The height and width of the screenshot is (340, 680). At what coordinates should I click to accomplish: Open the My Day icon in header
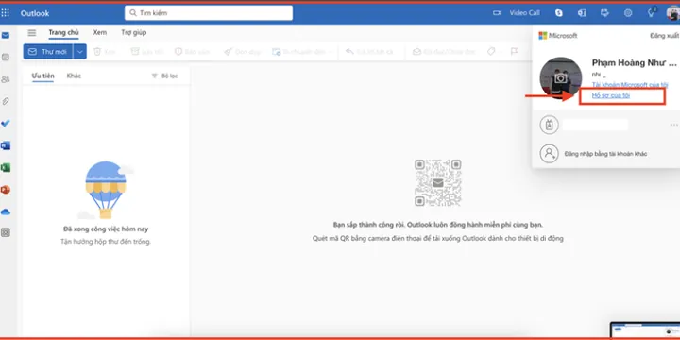[x=604, y=13]
